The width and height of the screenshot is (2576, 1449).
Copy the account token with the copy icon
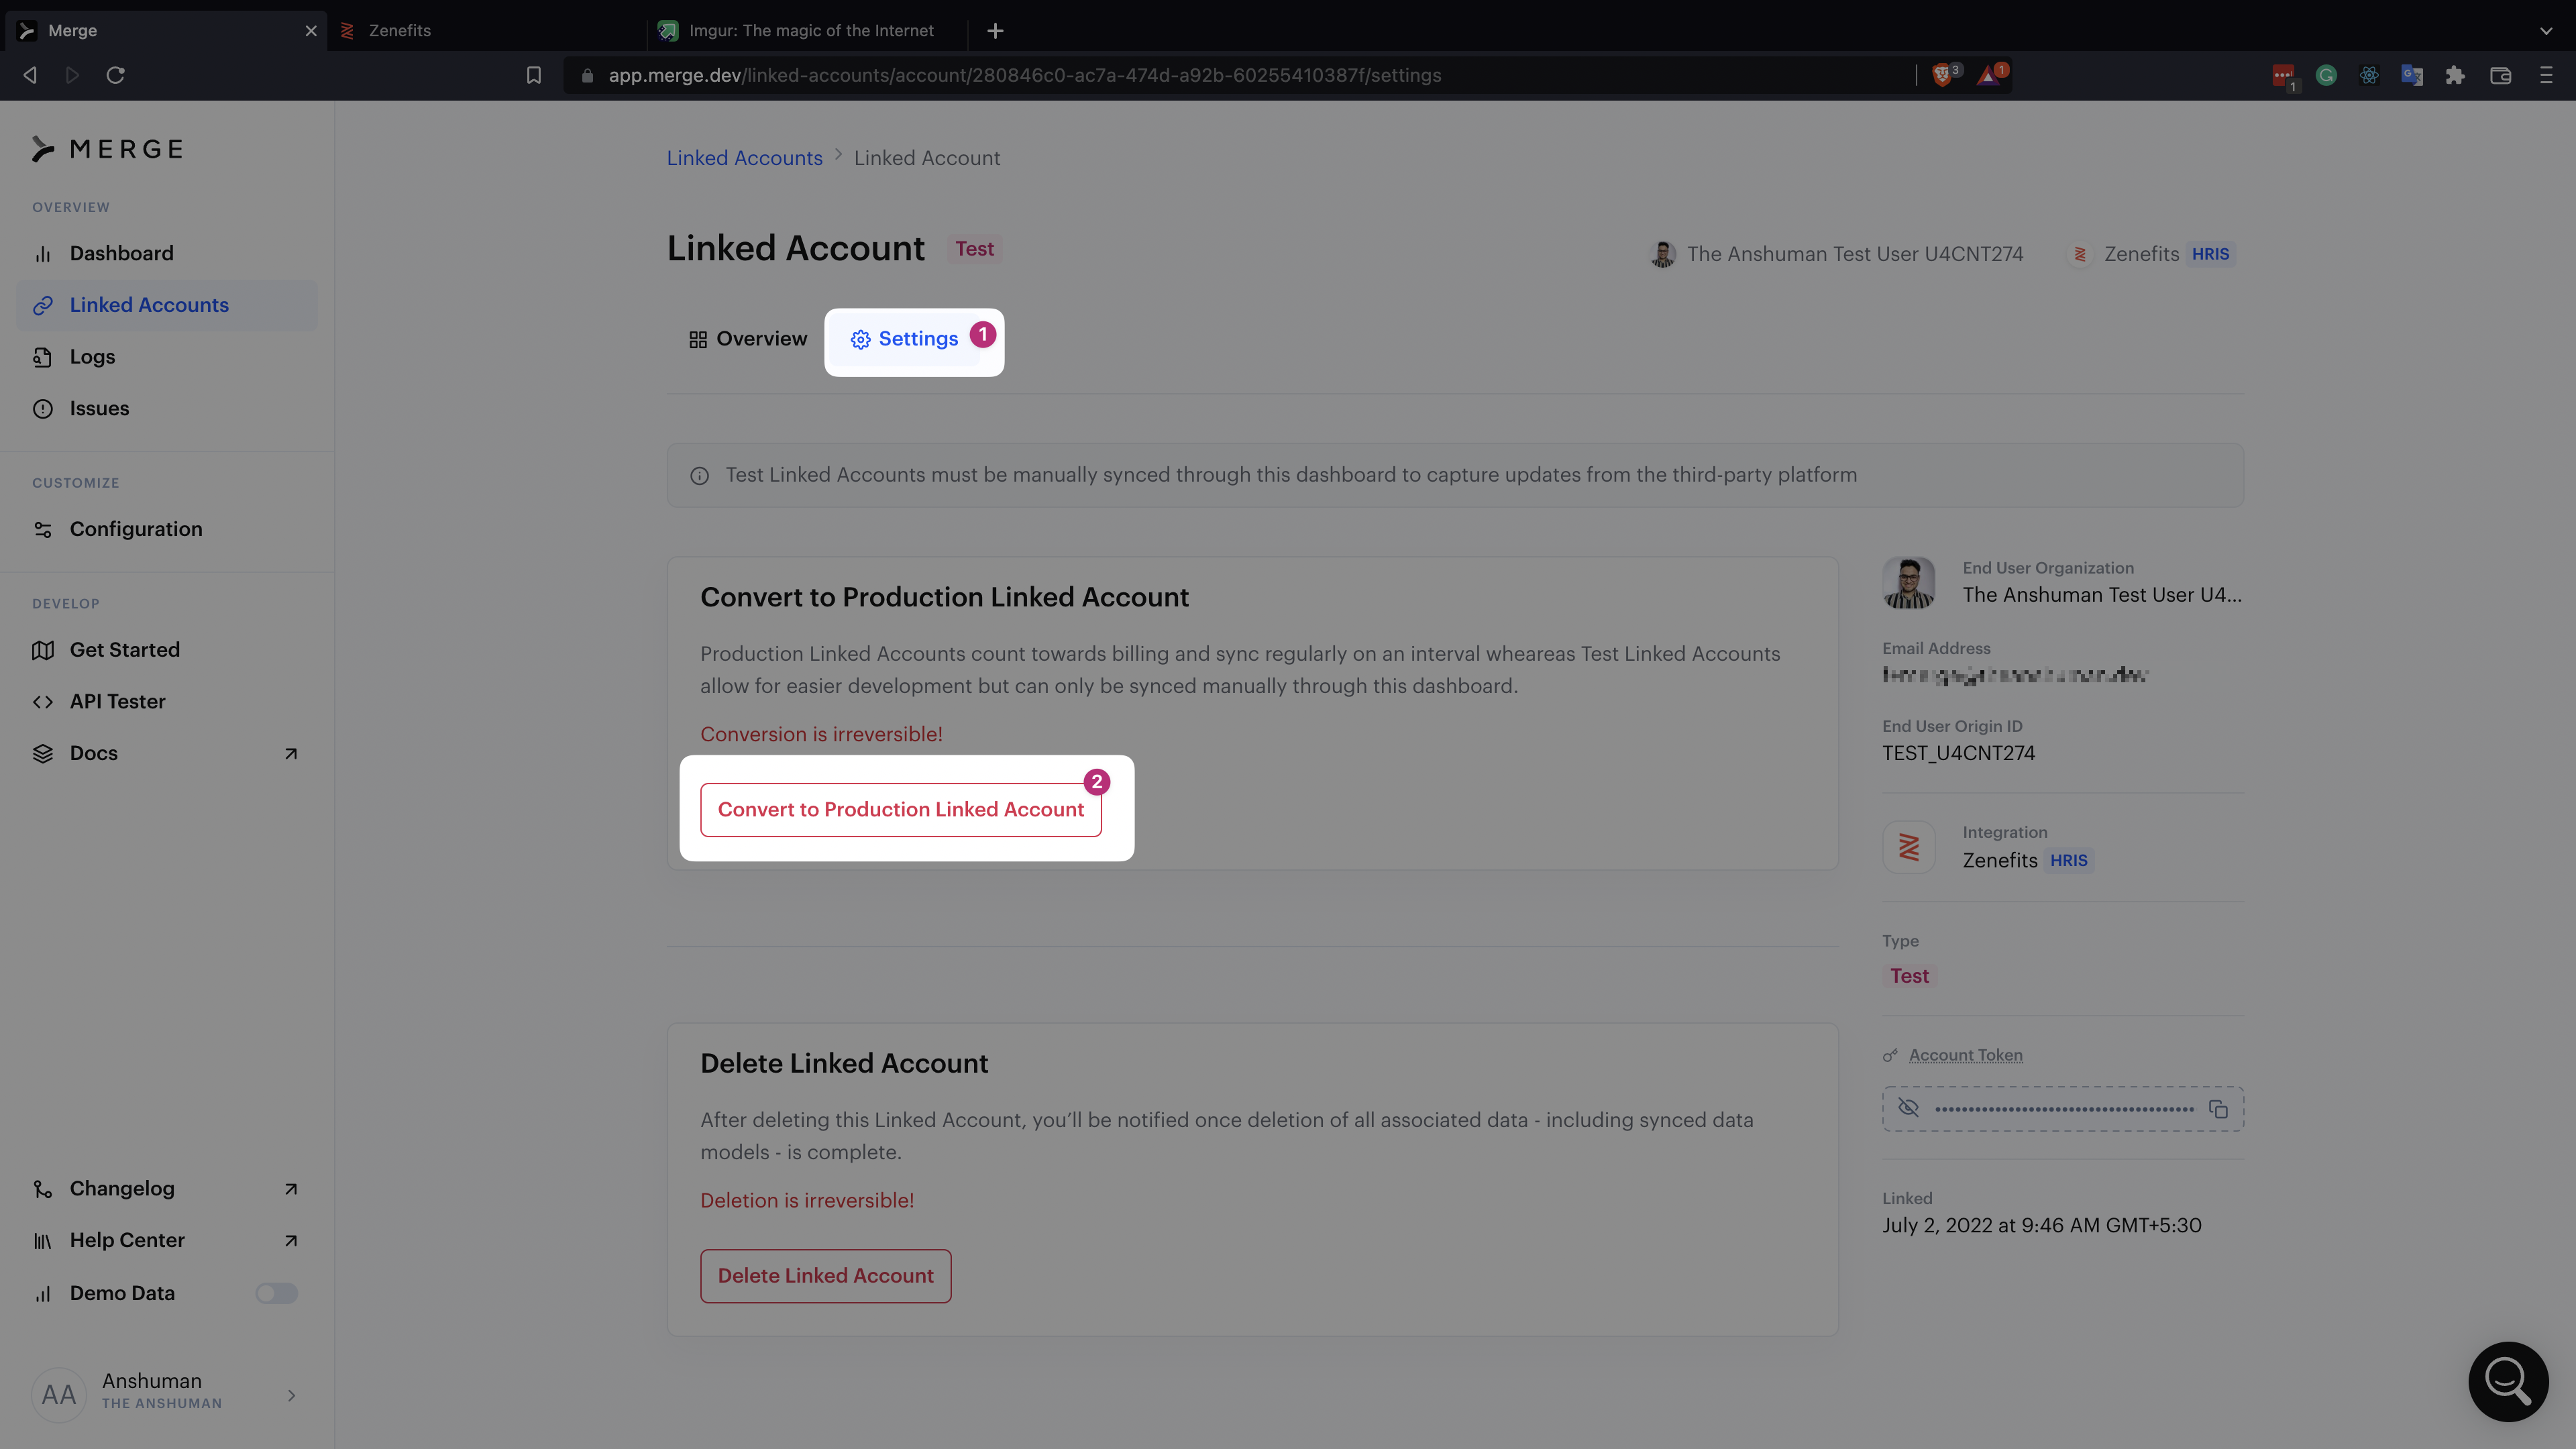click(2218, 1109)
